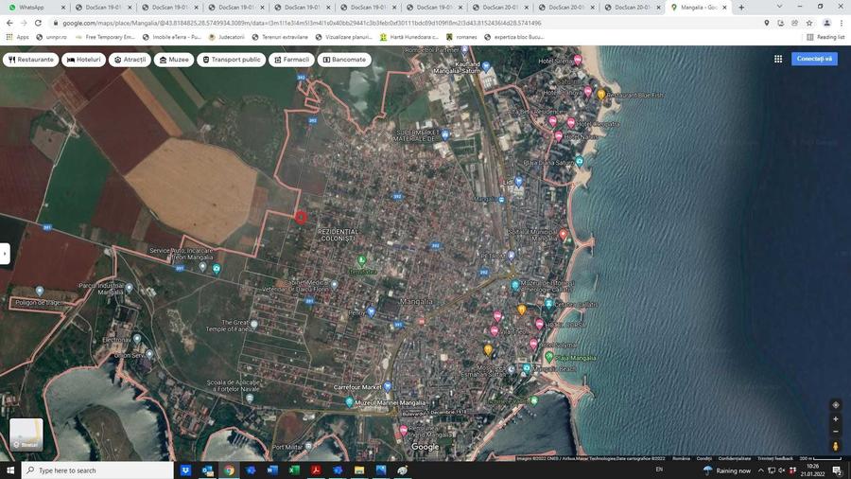851x479 pixels.
Task: Select the yellow Pegman Street View icon
Action: point(835,446)
